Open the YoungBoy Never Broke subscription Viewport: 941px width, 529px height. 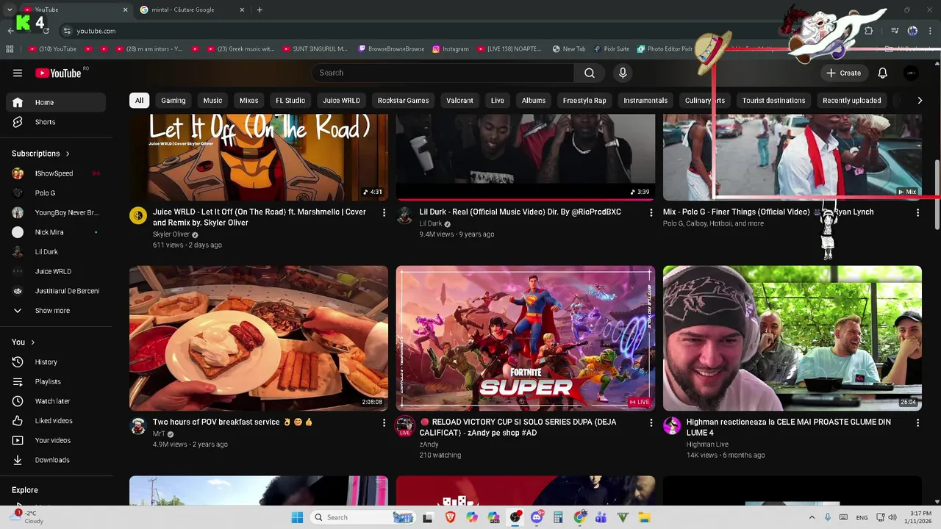(56, 212)
